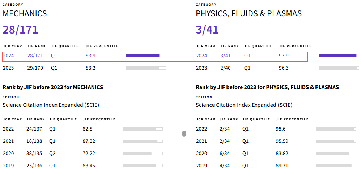
Task: Click the 83.9 percentile value for Mechanics 2024
Action: click(90, 56)
